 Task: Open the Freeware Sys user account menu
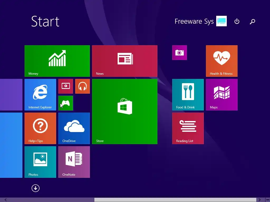click(201, 21)
